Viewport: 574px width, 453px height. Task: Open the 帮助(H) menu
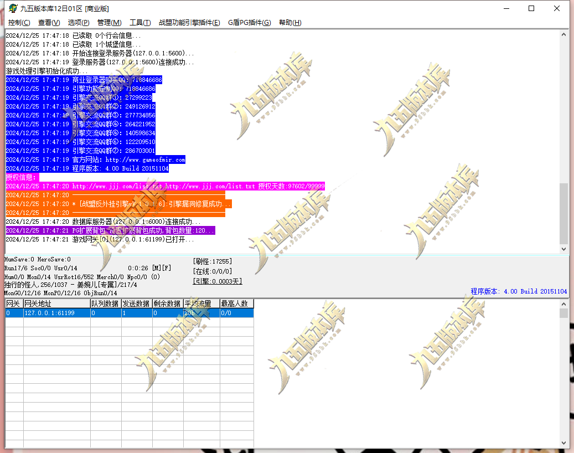click(290, 23)
